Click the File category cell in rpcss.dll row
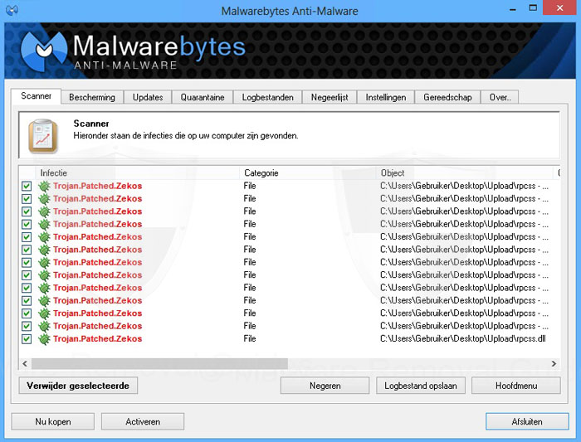 250,338
